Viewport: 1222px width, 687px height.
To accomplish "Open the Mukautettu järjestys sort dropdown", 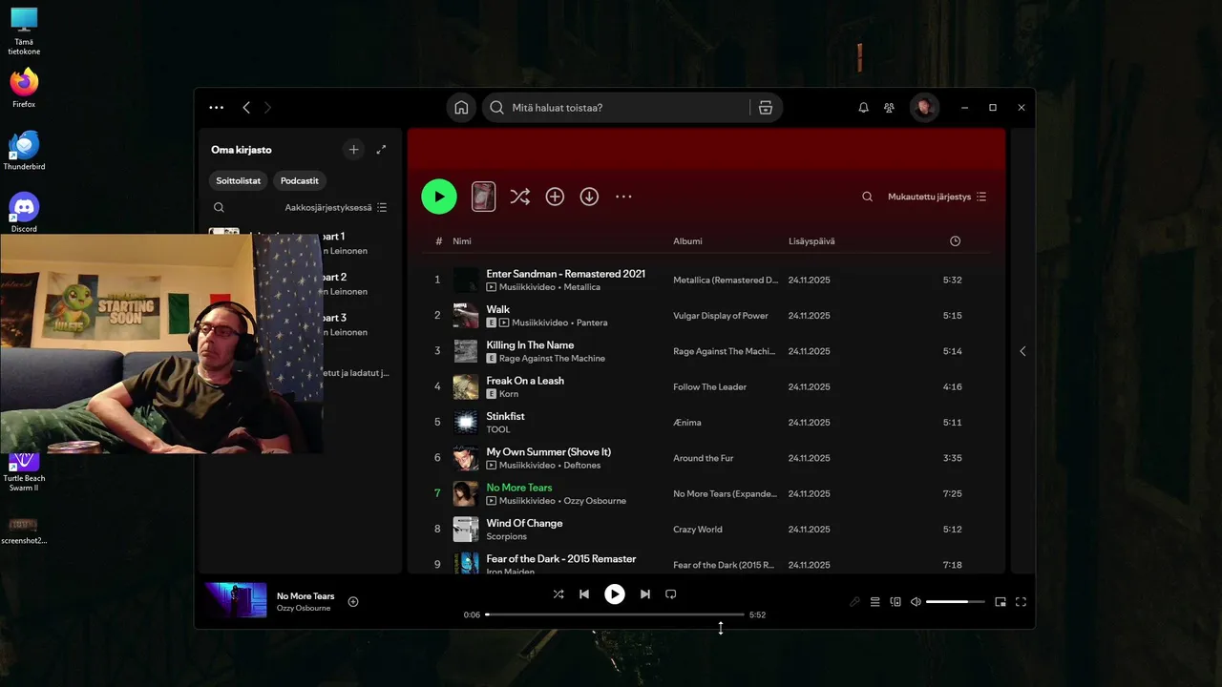I will tap(937, 197).
